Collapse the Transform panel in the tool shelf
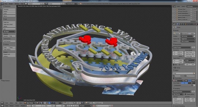 pos(4,6)
